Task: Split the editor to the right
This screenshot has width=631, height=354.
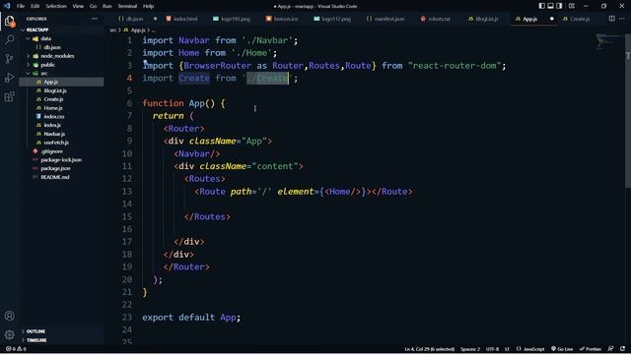Action: (611, 19)
